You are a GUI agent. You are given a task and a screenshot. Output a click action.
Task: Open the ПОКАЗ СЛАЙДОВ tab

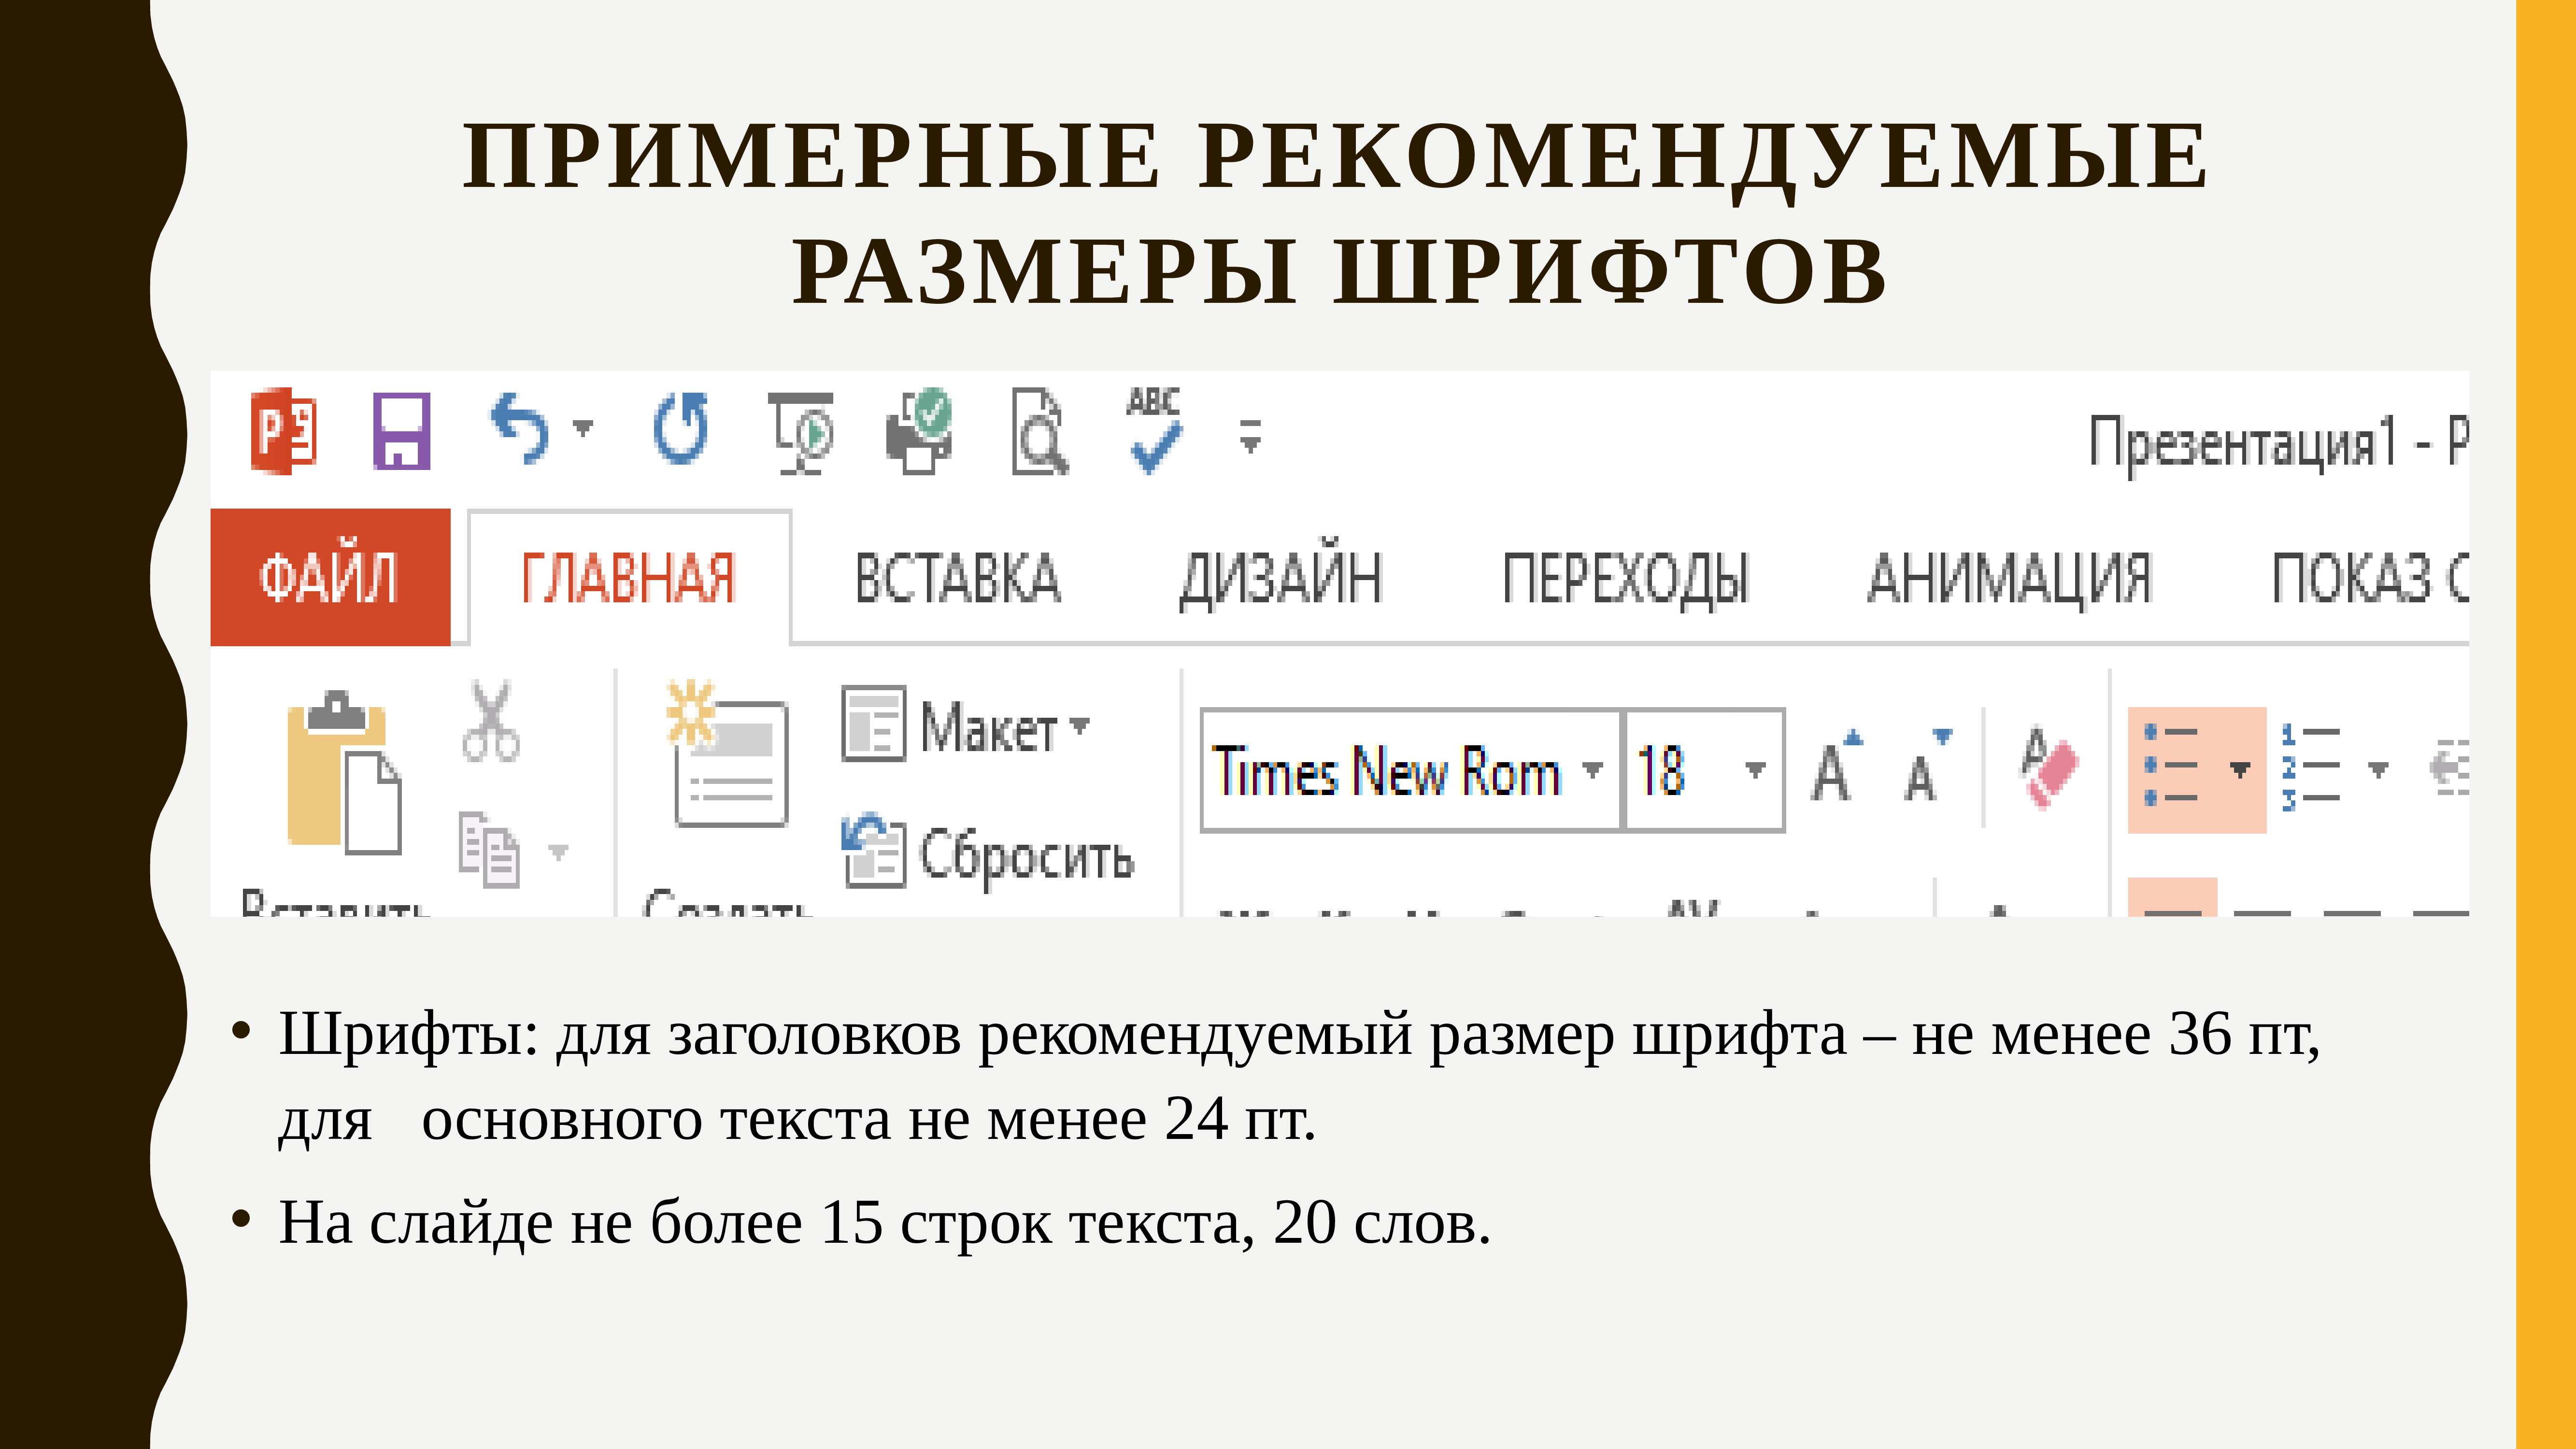2370,577
